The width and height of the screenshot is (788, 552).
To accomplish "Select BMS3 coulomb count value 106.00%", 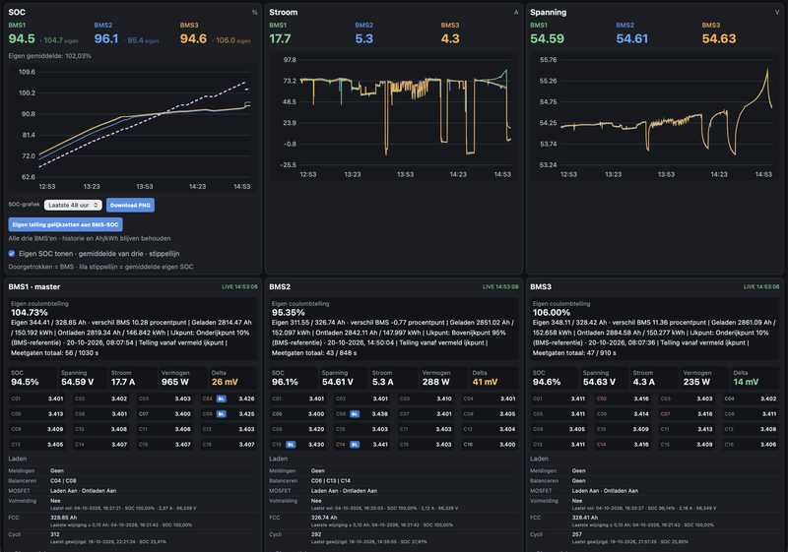I will (x=552, y=313).
